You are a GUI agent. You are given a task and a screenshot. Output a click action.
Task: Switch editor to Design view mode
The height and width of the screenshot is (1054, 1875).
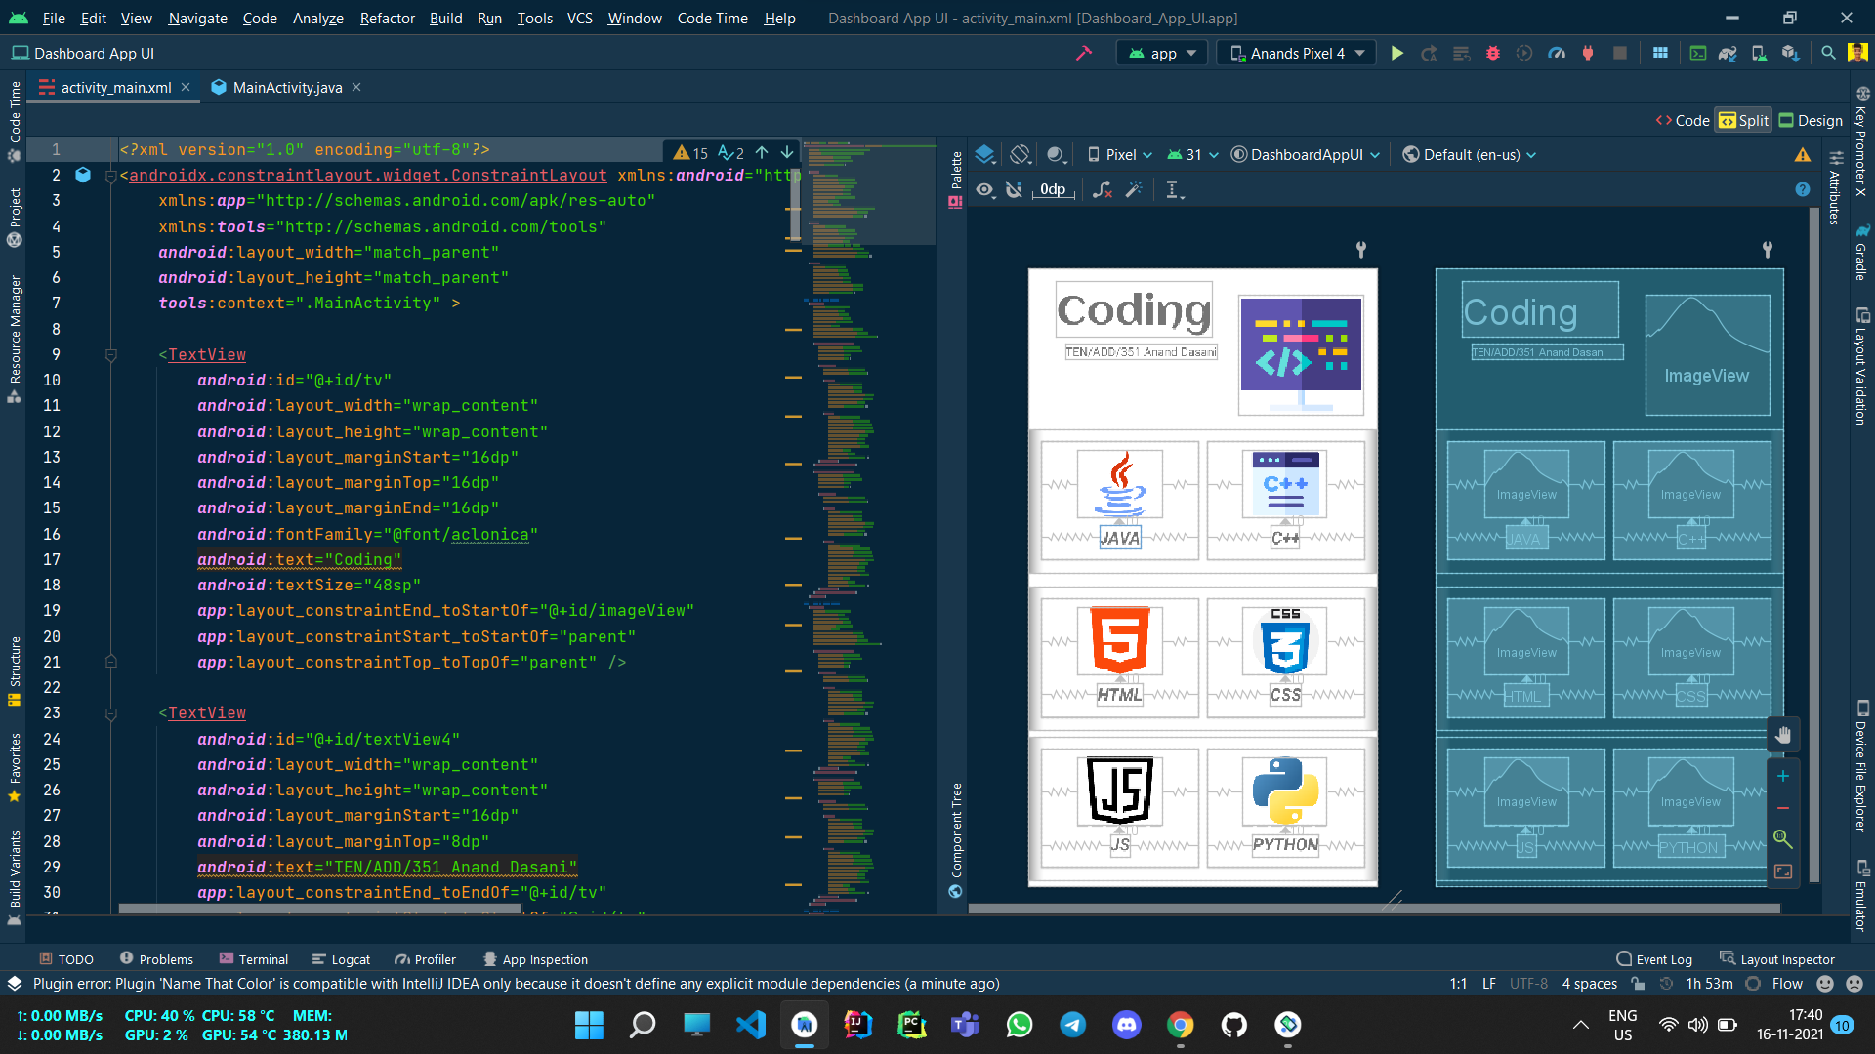click(x=1812, y=120)
